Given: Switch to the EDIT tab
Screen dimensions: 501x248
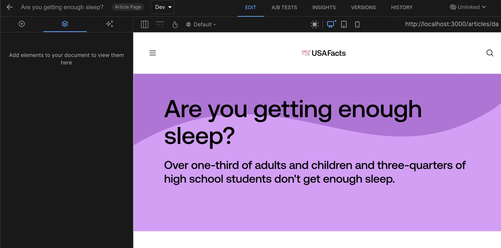Looking at the screenshot, I should [250, 7].
